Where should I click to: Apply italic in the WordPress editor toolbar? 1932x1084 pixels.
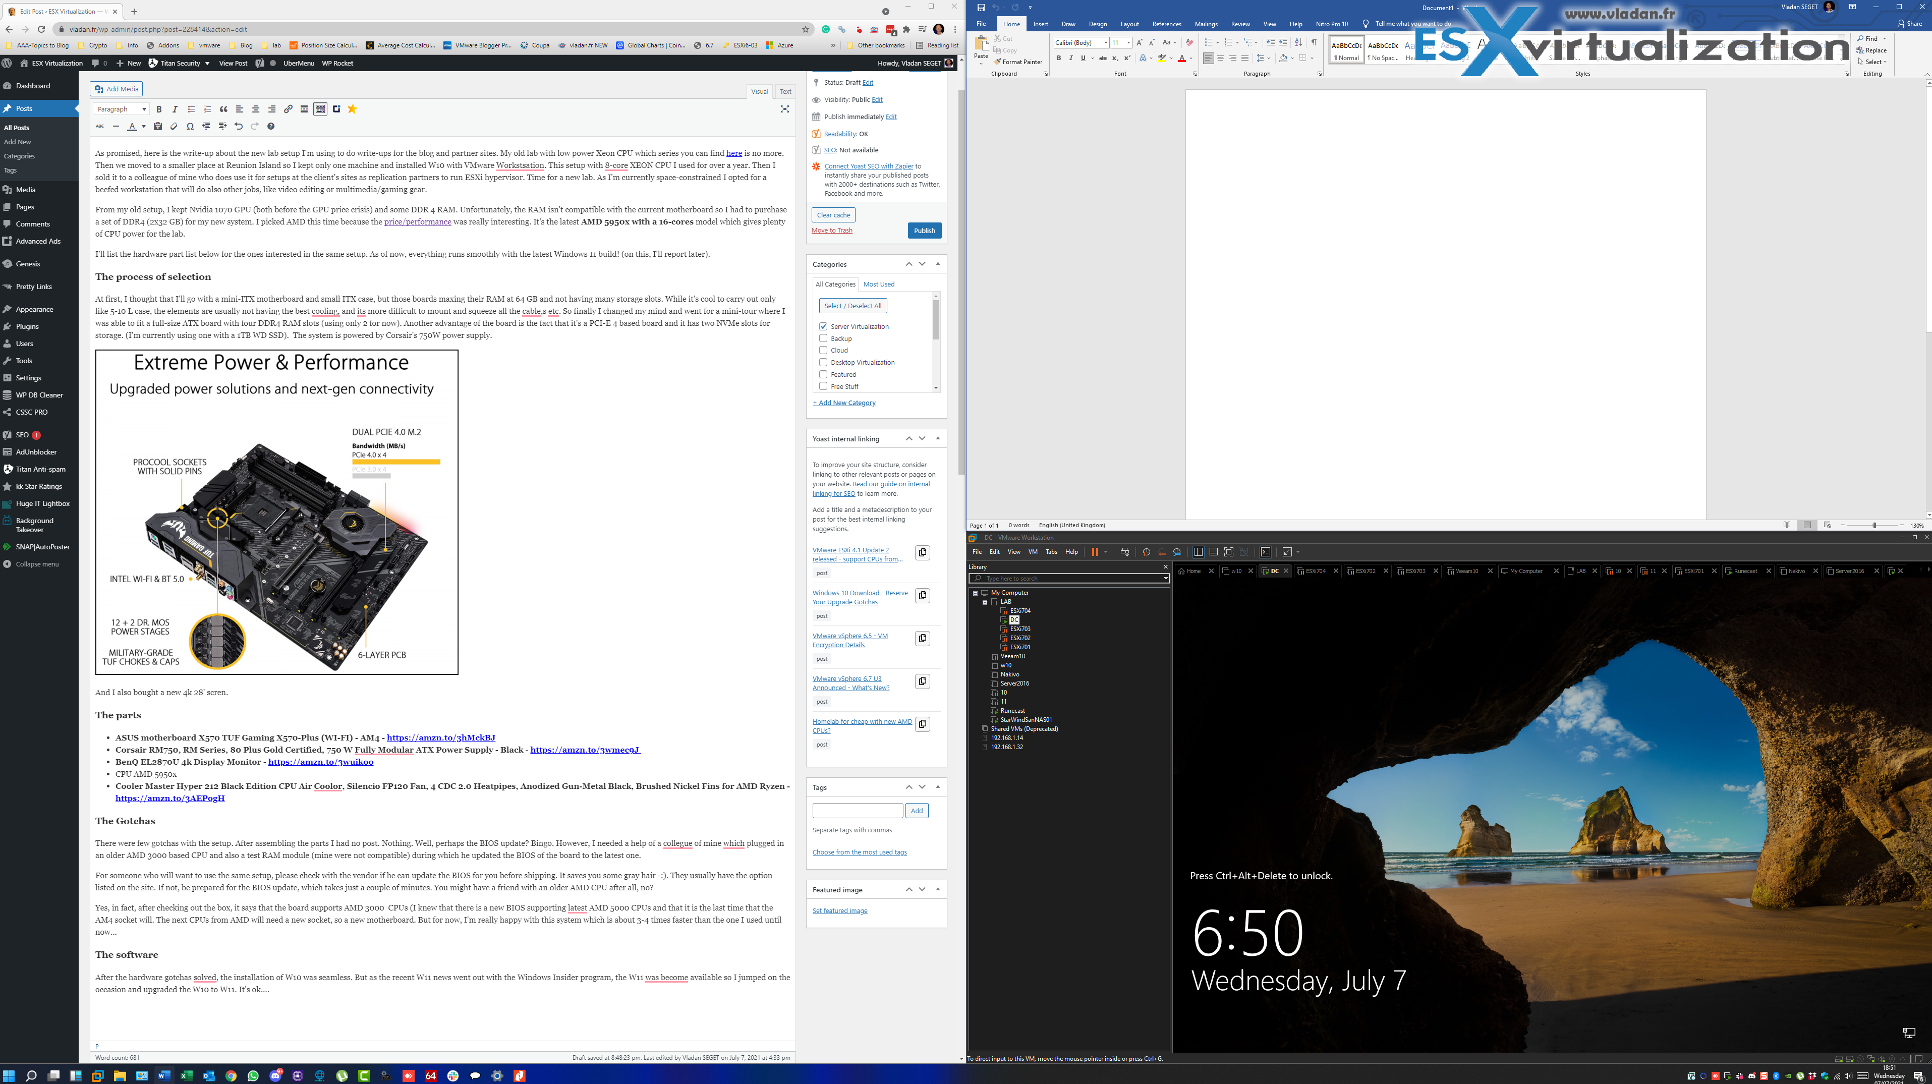point(175,109)
